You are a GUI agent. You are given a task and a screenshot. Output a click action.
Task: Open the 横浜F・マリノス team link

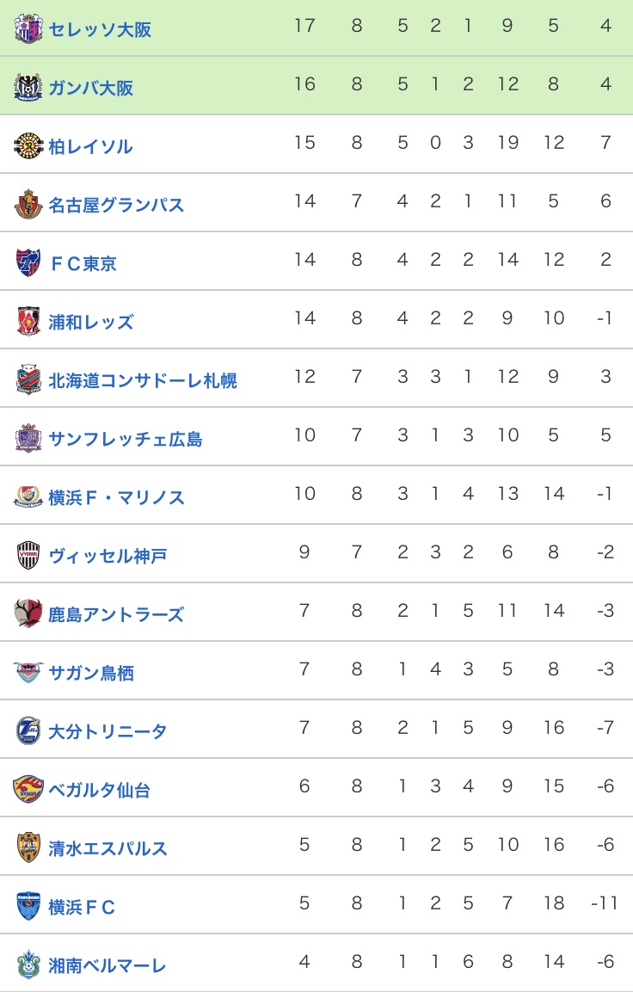click(117, 497)
